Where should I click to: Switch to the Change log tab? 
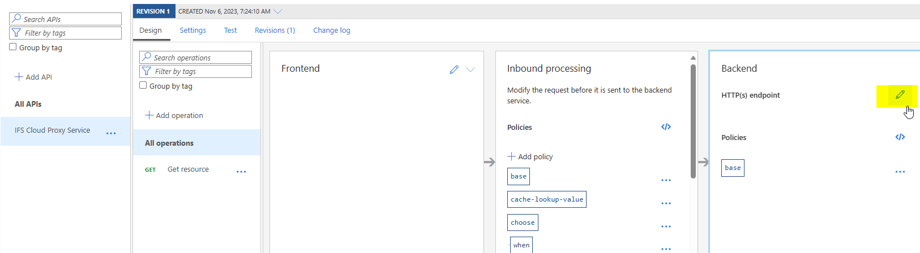331,30
